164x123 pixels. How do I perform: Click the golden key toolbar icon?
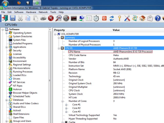point(119,18)
